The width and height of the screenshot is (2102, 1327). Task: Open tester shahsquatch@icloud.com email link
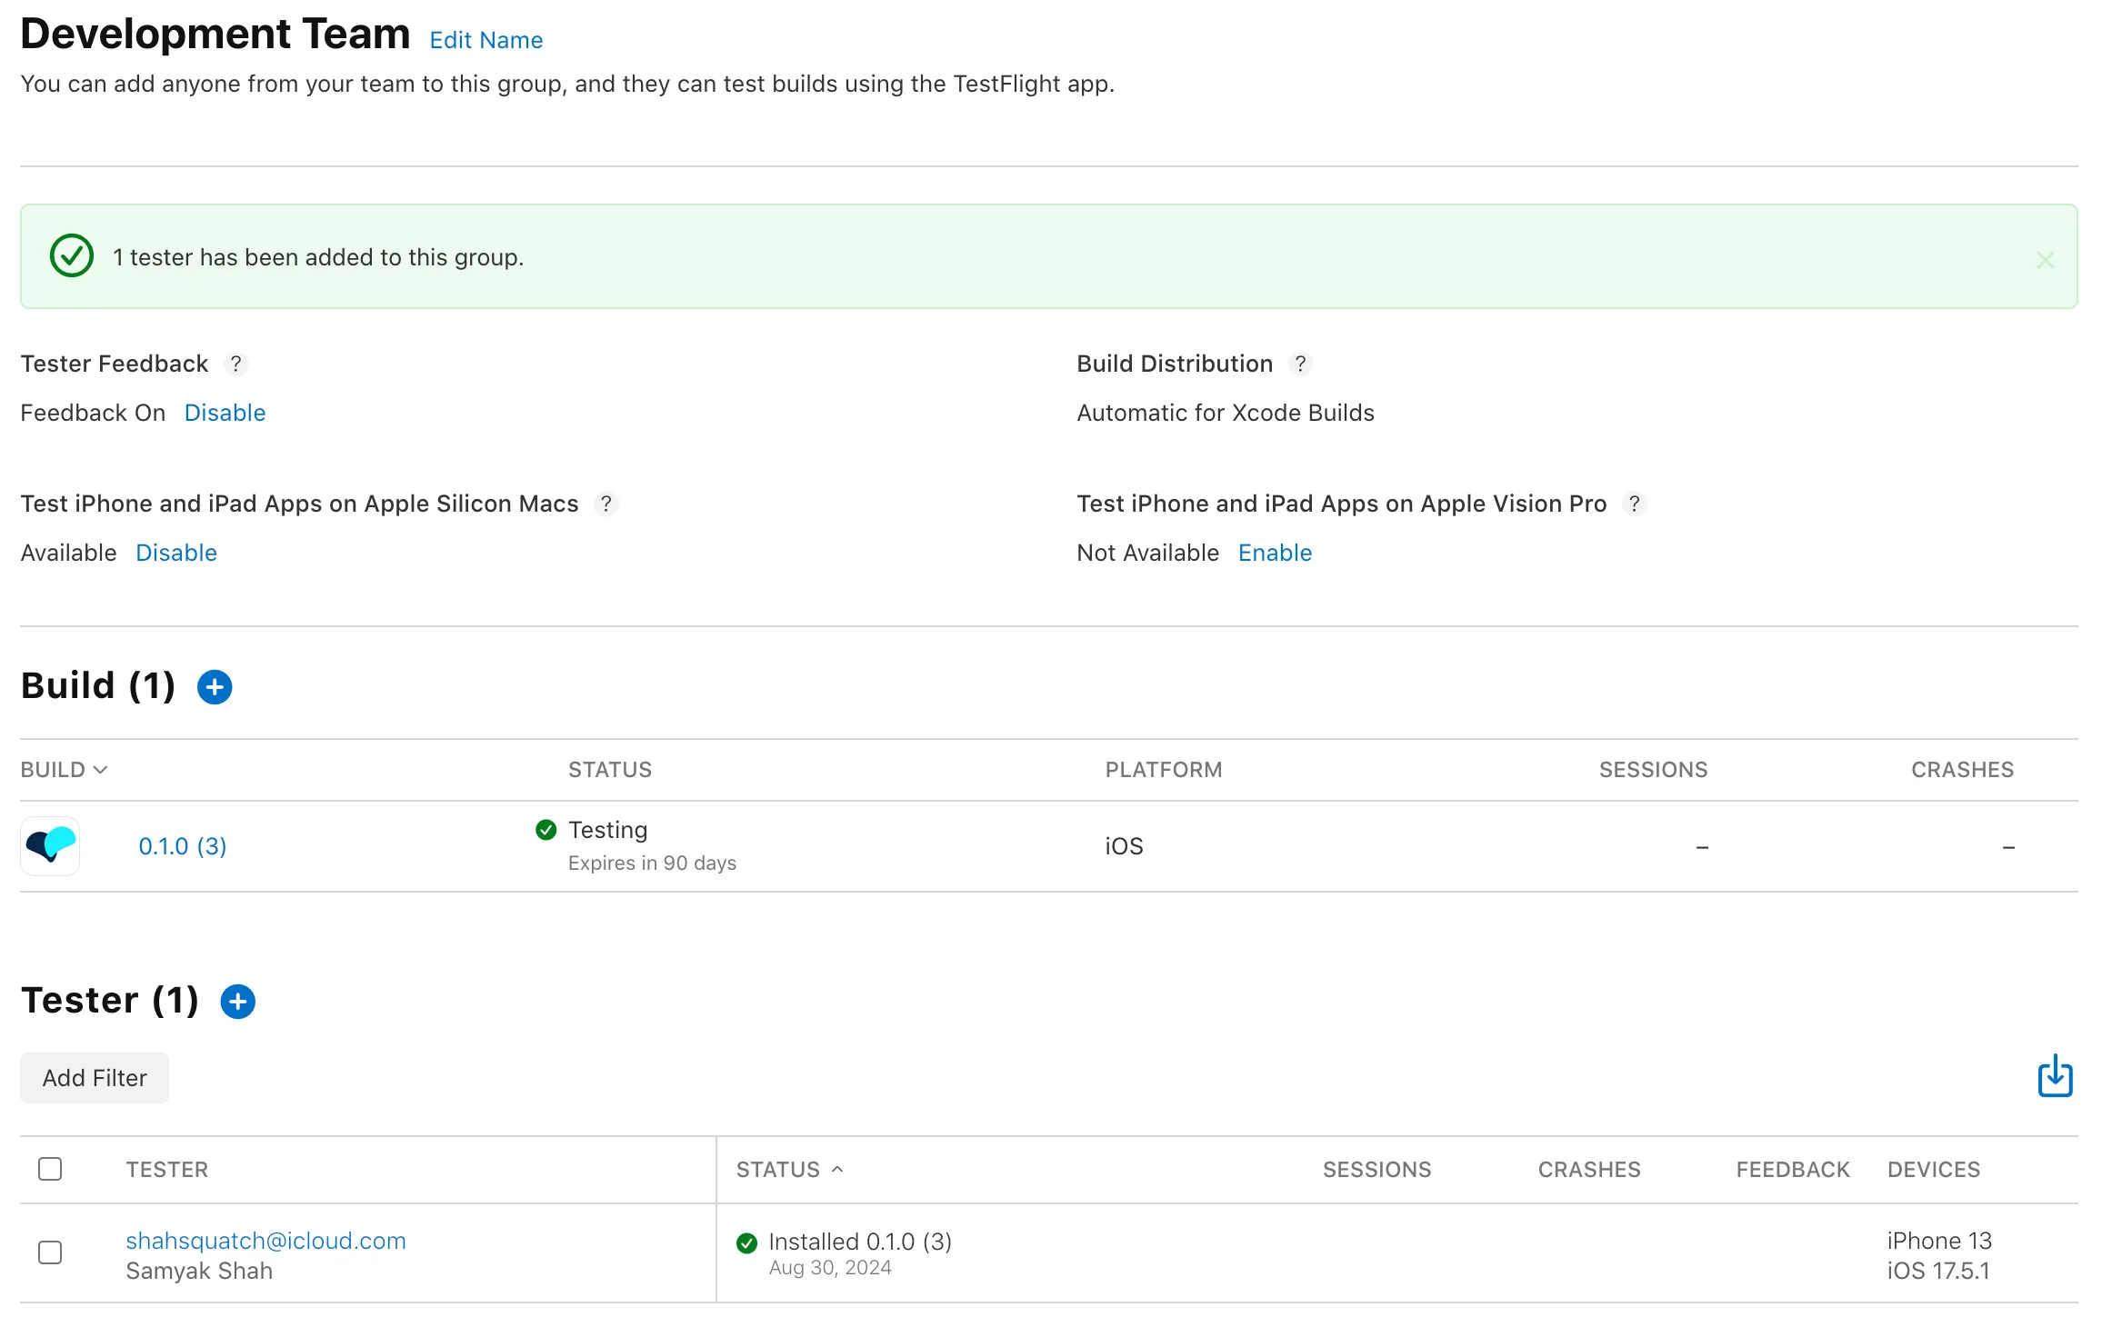coord(265,1241)
